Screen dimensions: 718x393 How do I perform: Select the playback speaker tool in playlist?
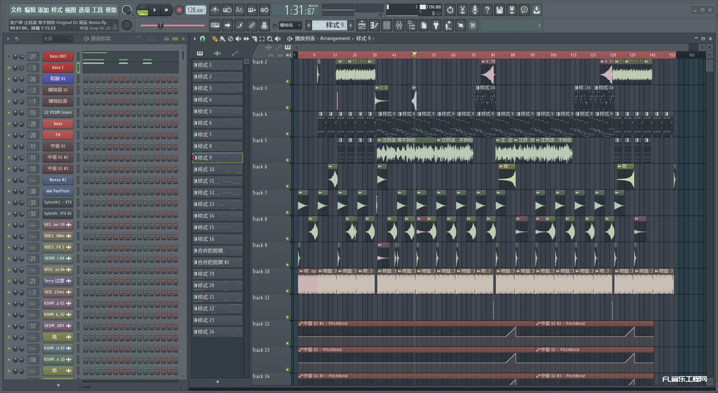(278, 39)
